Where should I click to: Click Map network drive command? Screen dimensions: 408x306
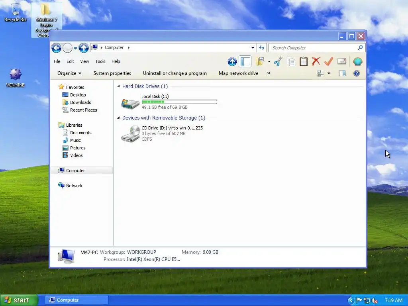coord(238,73)
